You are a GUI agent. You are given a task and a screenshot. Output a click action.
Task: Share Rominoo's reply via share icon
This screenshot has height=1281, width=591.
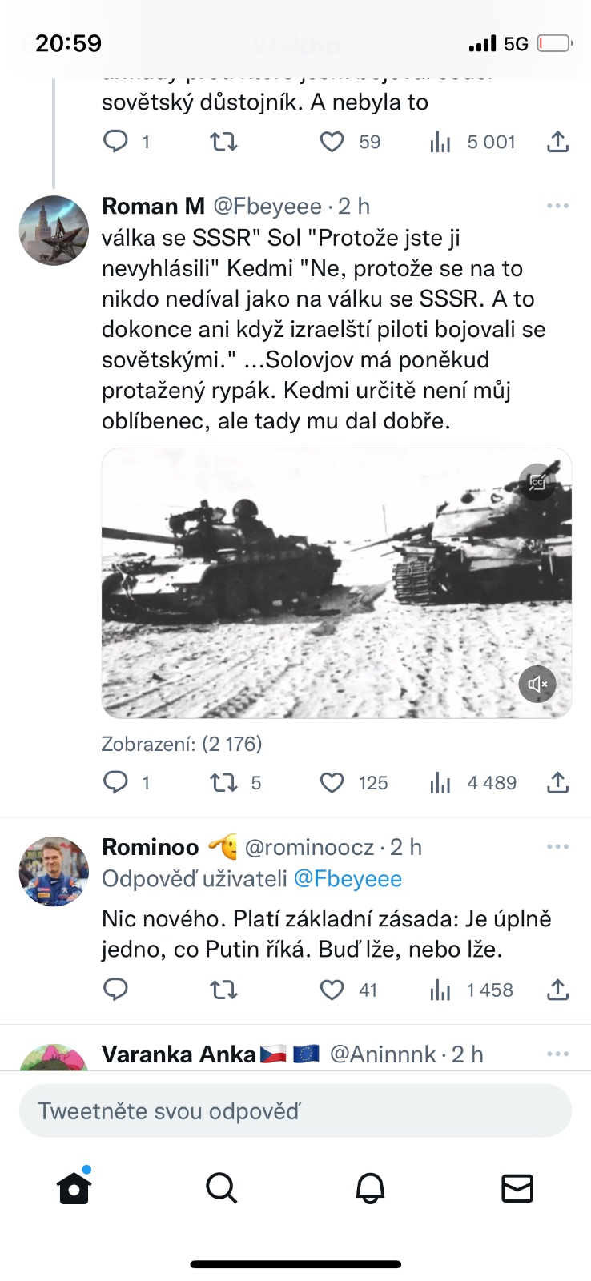click(557, 990)
